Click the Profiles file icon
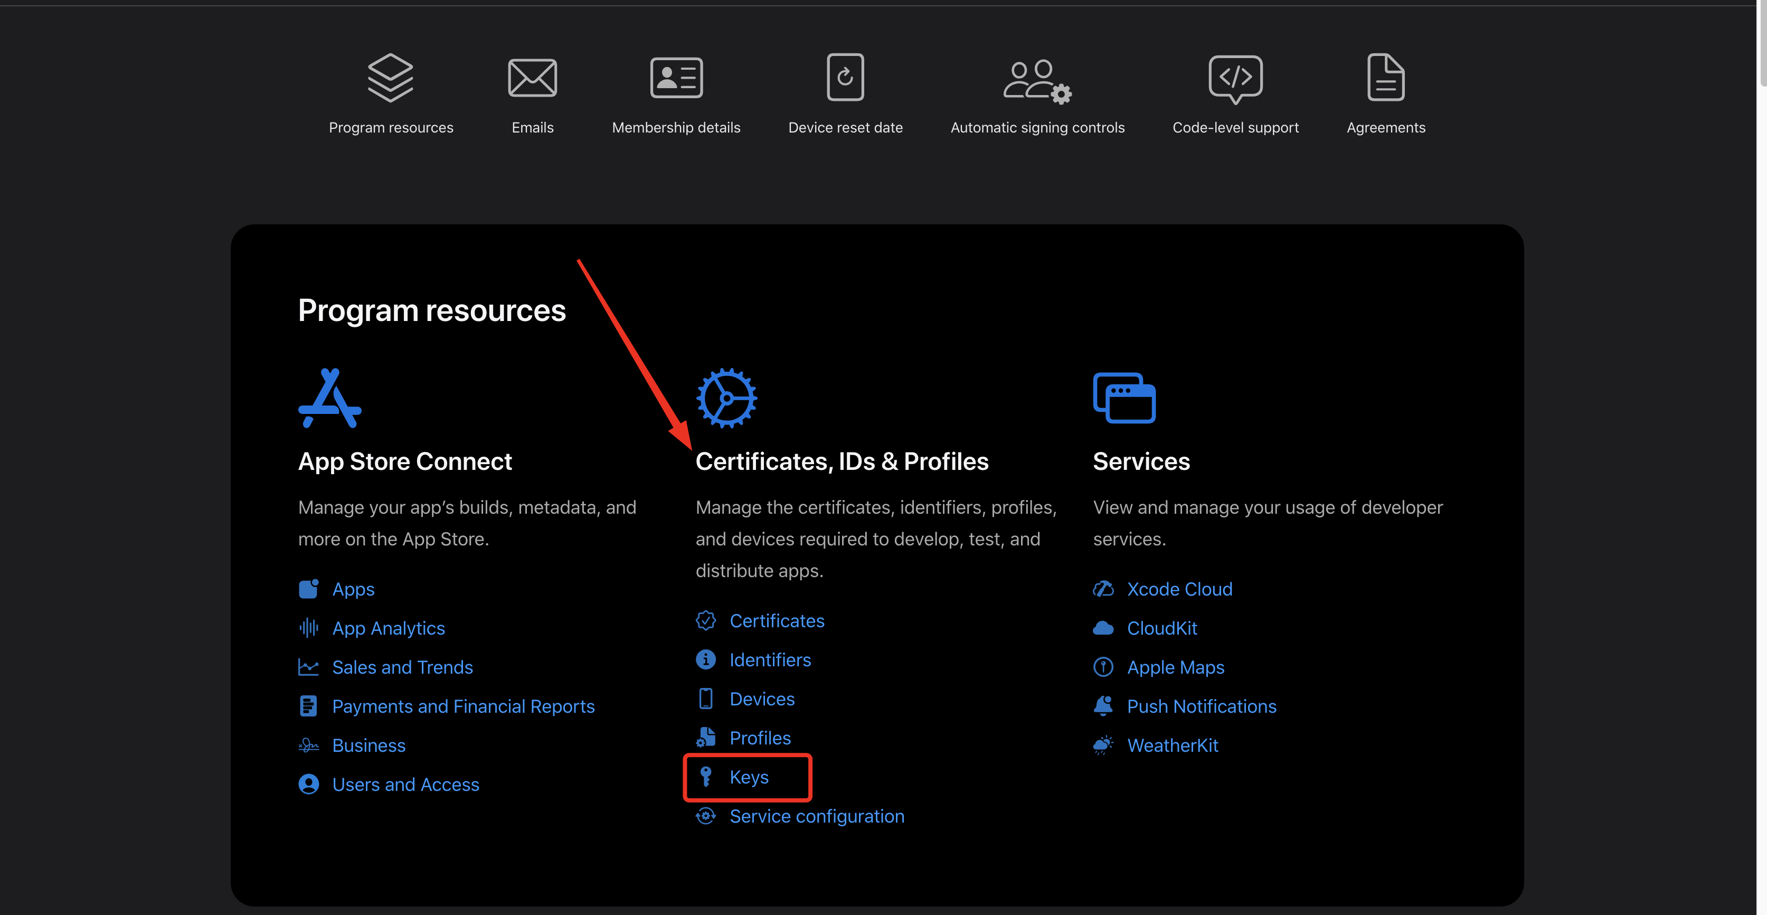 click(706, 738)
